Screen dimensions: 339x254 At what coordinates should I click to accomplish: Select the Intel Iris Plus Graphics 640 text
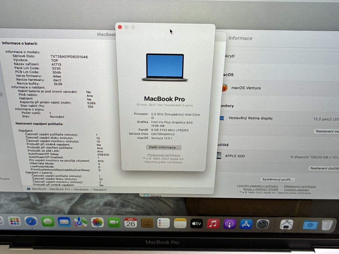pos(172,122)
